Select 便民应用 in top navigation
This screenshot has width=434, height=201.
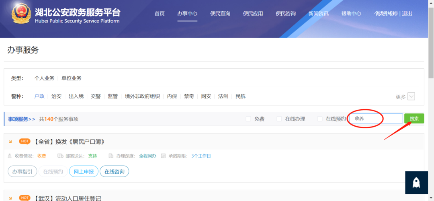tap(253, 14)
